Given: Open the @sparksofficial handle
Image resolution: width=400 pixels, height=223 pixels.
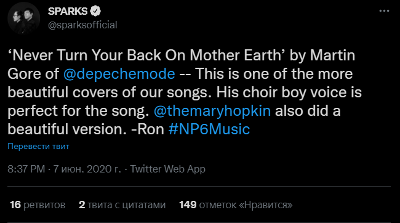Looking at the screenshot, I should (82, 25).
